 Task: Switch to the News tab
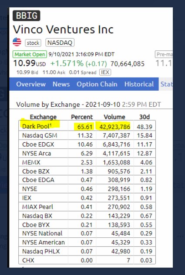click(x=61, y=84)
